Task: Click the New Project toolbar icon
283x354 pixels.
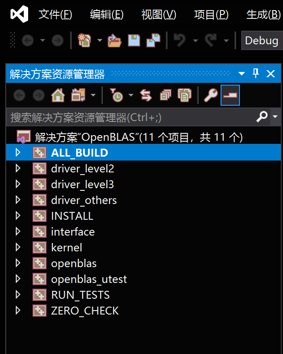Action: 84,40
